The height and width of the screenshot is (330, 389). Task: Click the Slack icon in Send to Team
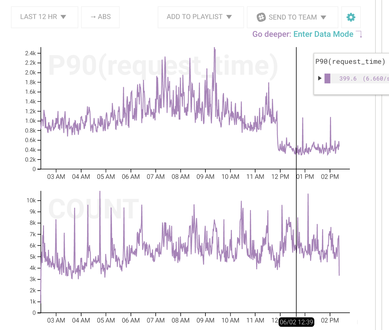[x=261, y=17]
